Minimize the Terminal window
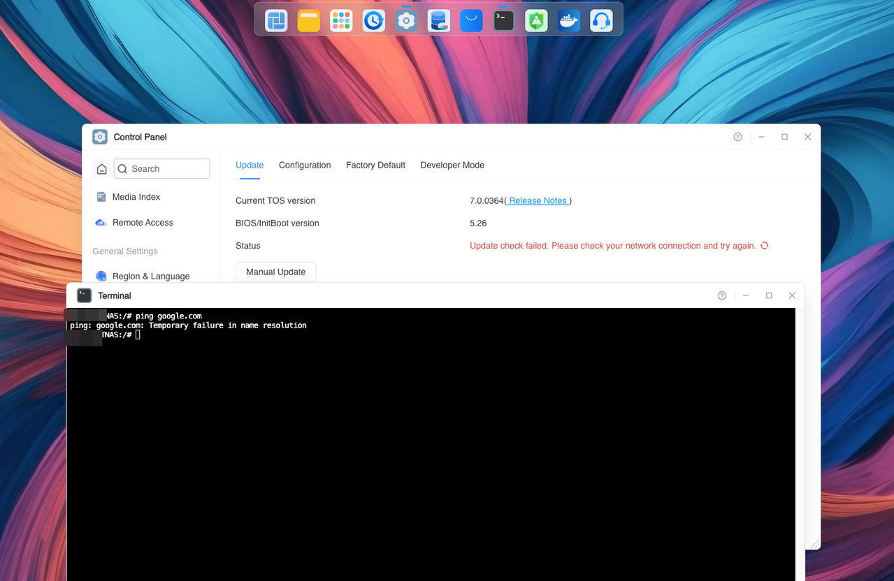The height and width of the screenshot is (581, 894). [x=746, y=295]
